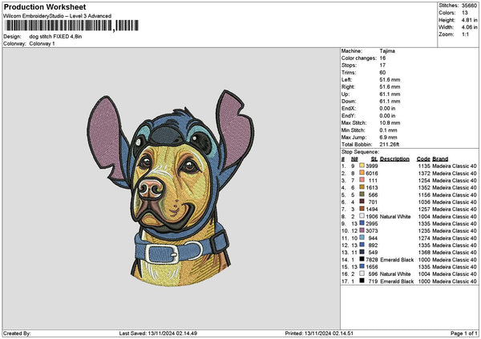Click the embroidered dog design preview
Image resolution: width=481 pixels, height=339 pixels.
pos(171,188)
